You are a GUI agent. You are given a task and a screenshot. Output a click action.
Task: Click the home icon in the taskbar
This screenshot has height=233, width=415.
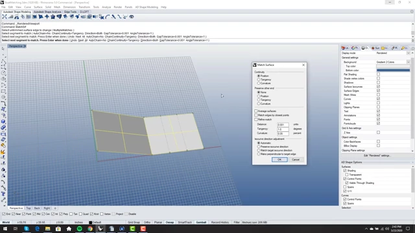click(x=69, y=228)
